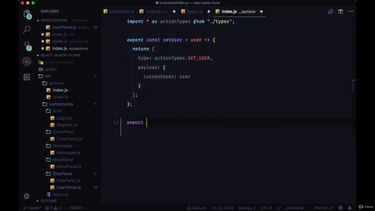Open the notifications bell in status bar
The height and width of the screenshot is (211, 375).
349,207
